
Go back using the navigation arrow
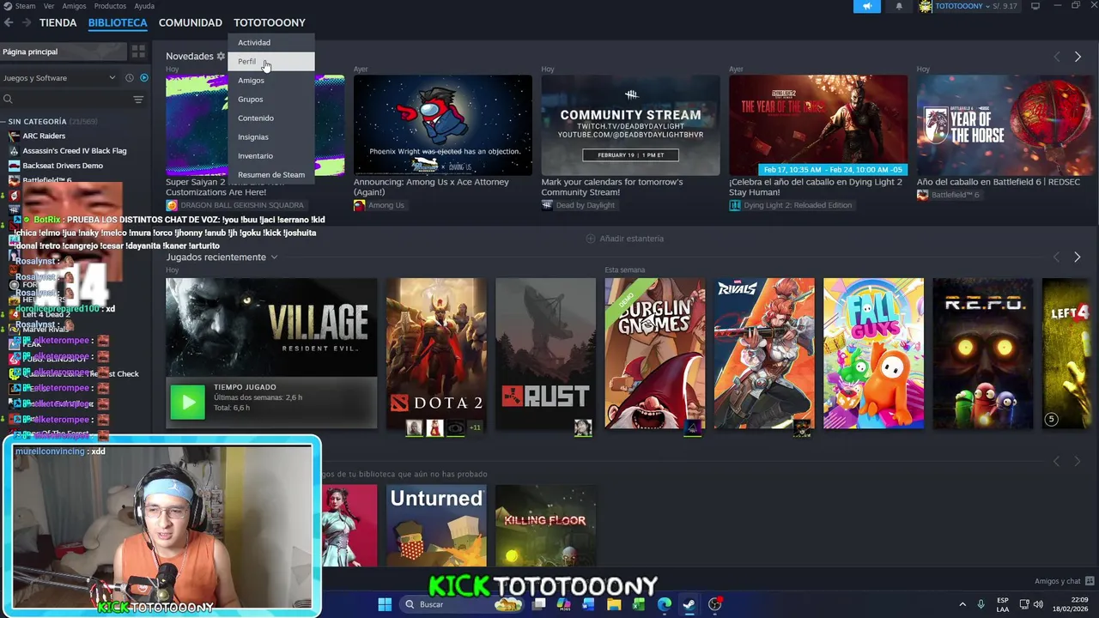click(9, 22)
